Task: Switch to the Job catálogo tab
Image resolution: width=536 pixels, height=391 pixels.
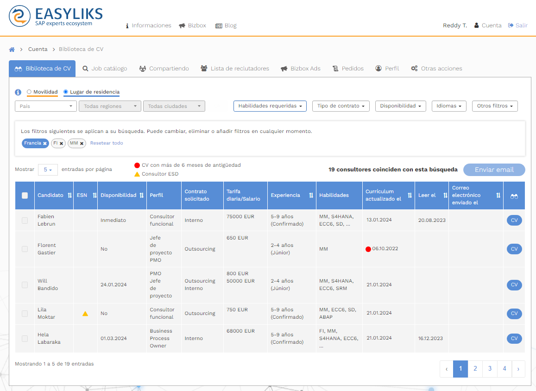Action: (x=105, y=69)
